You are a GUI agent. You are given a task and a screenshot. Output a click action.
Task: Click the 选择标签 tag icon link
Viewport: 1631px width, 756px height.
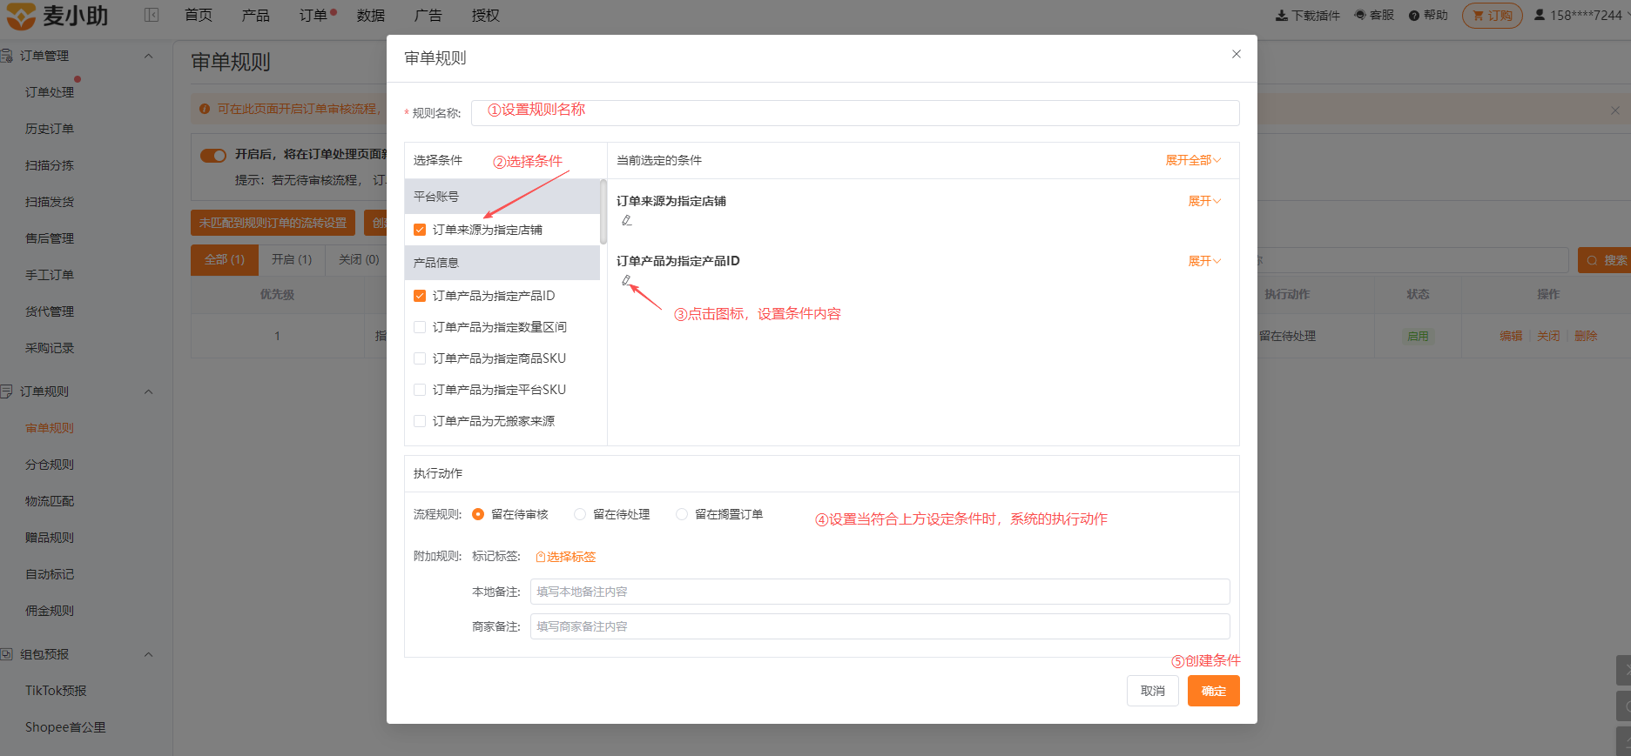click(x=566, y=557)
